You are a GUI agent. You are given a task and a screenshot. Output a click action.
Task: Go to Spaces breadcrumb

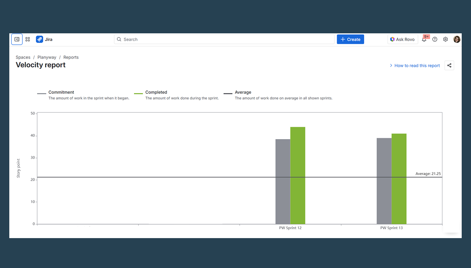point(23,57)
